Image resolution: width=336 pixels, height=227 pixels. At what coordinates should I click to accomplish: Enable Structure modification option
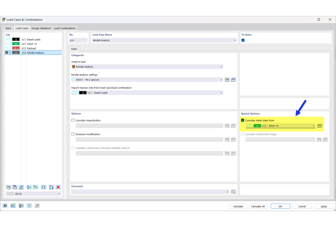(x=73, y=134)
